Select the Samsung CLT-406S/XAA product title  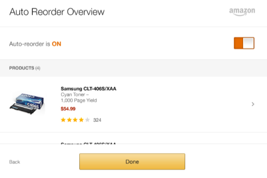(88, 89)
